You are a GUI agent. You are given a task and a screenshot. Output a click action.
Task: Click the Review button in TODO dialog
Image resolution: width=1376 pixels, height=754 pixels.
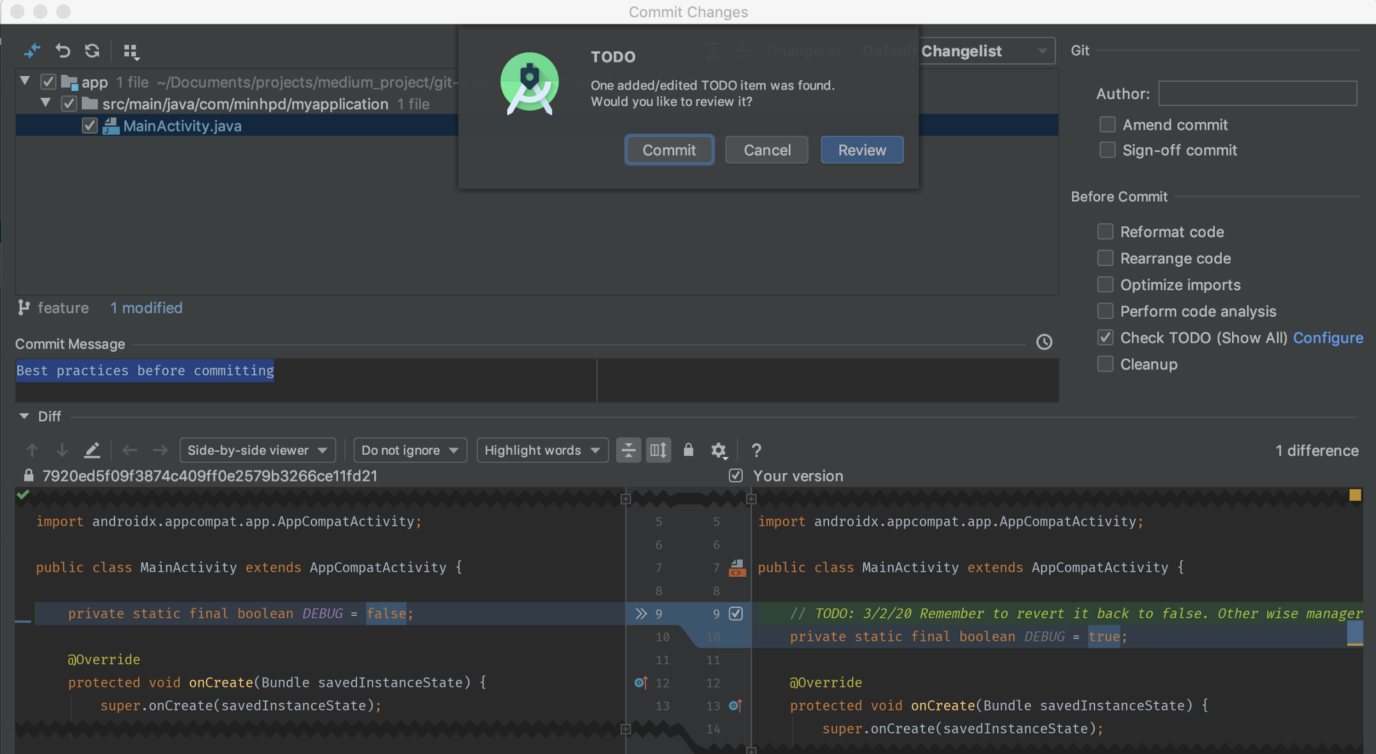(862, 150)
